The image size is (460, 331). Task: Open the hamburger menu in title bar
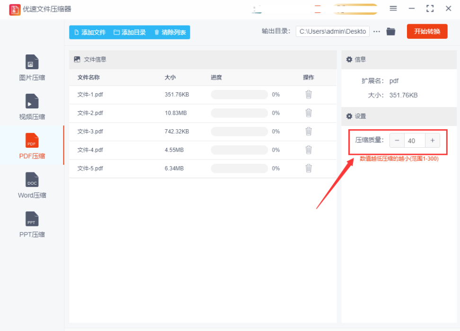click(x=393, y=9)
